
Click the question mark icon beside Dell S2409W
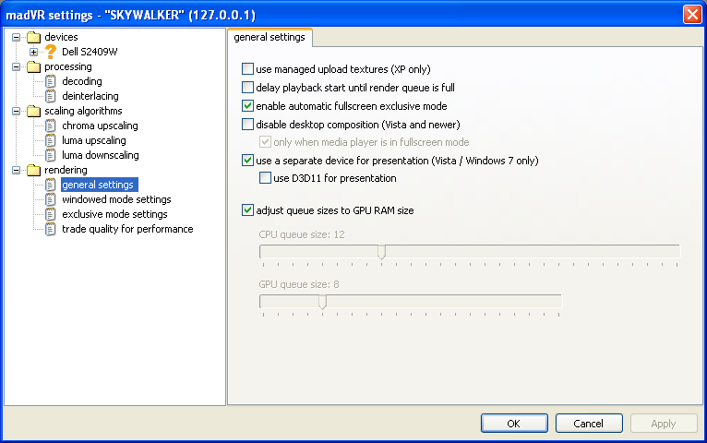coord(51,52)
